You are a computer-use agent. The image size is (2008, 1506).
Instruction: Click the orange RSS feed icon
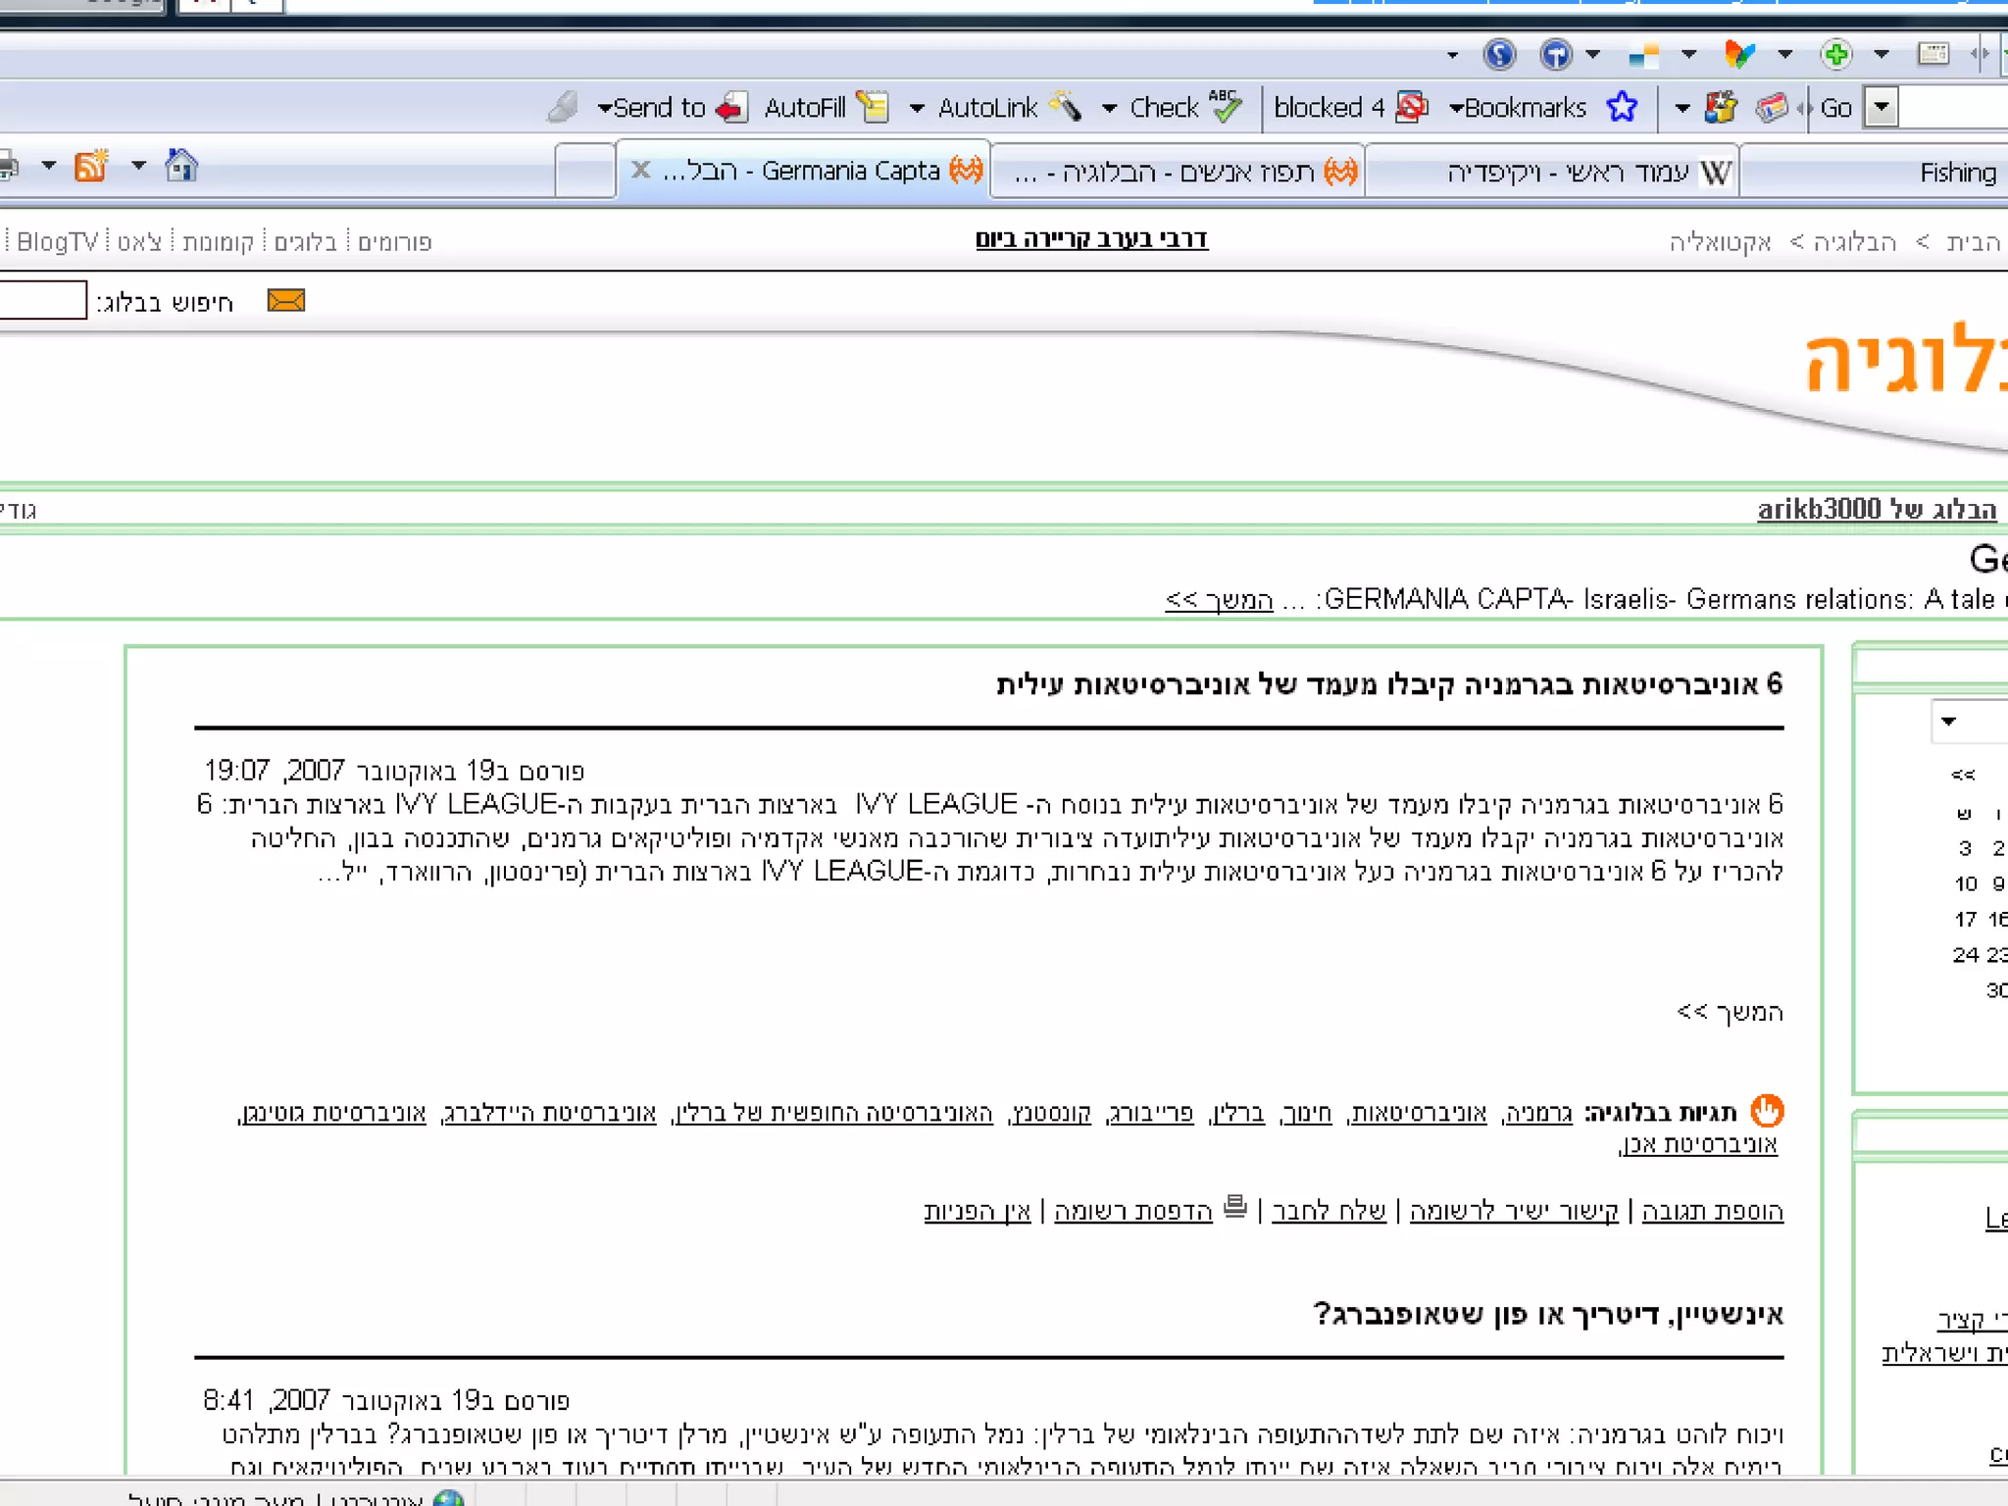90,167
